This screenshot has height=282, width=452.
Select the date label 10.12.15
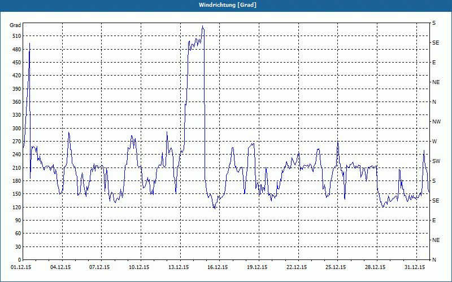[139, 267]
